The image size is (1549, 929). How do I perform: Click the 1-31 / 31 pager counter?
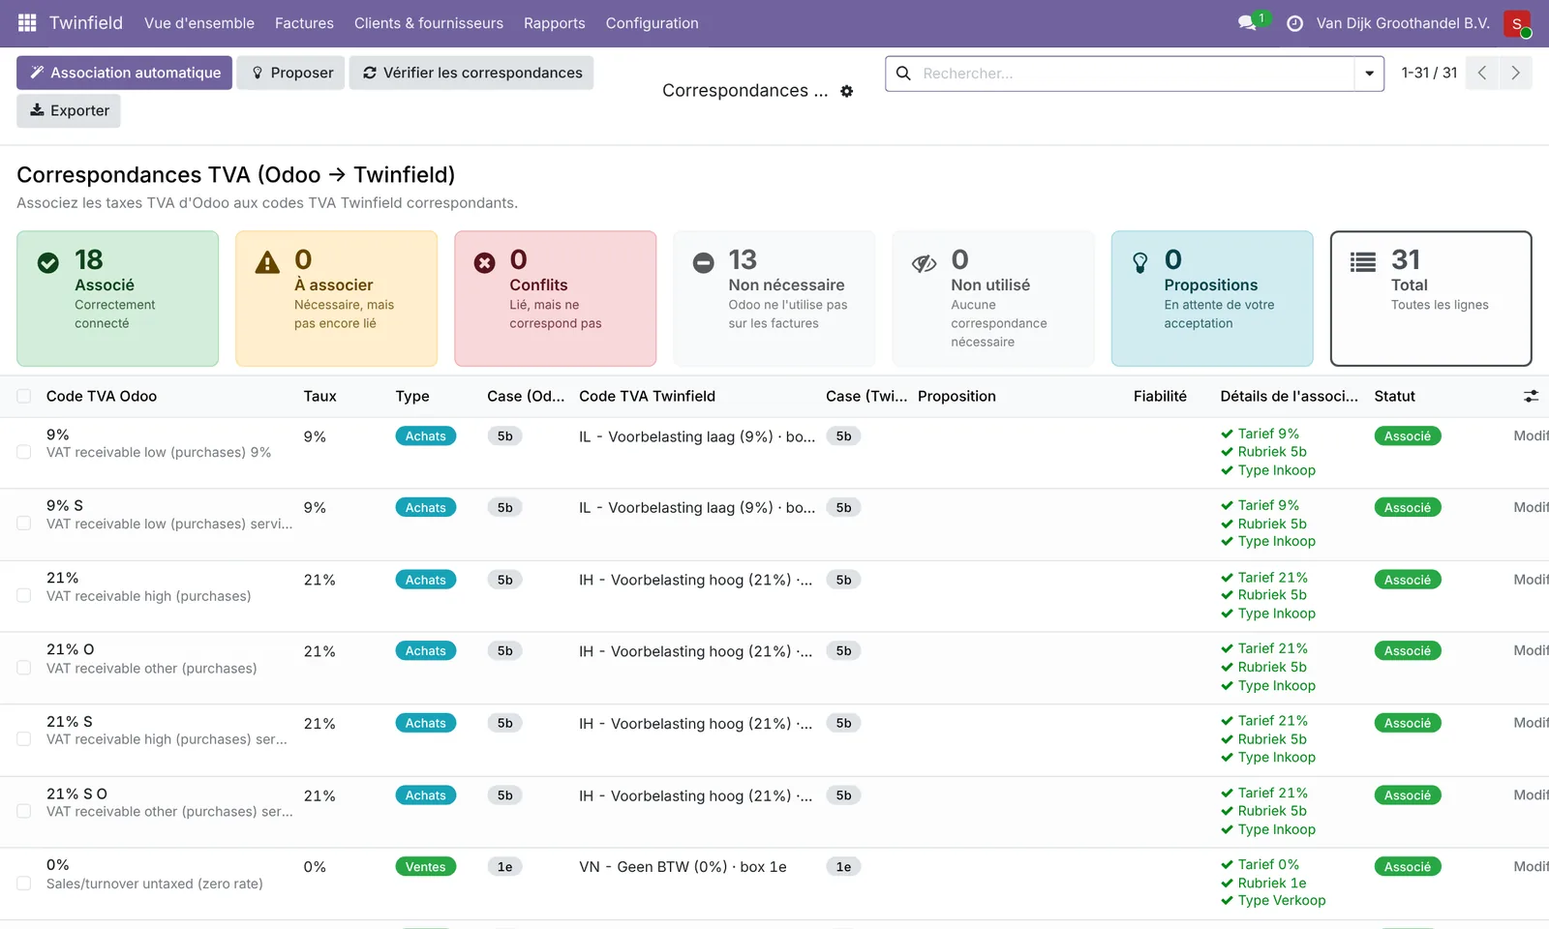(1429, 73)
